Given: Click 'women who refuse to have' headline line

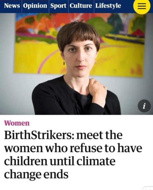Looking at the screenshot, I should coord(73,148).
